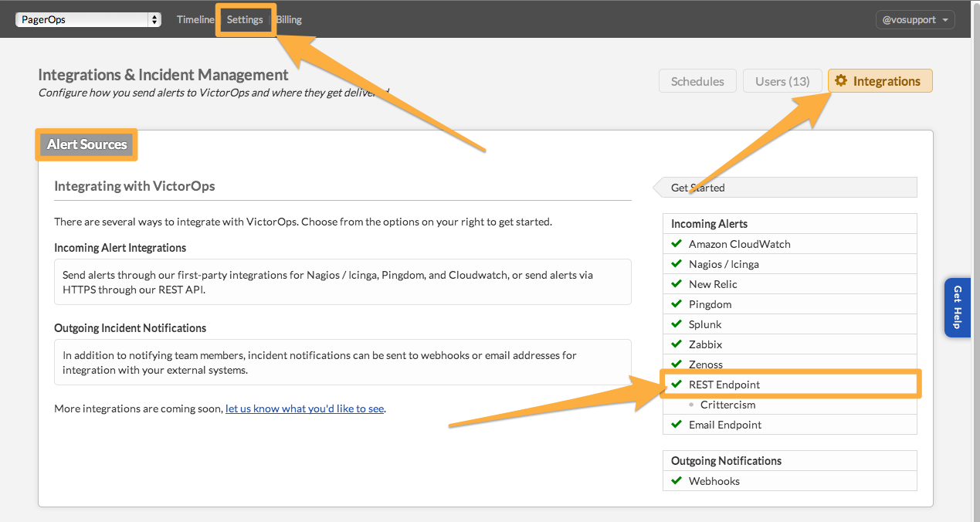Click the checkmark icon beside Zenoss
Viewport: 980px width, 522px height.
coord(677,364)
